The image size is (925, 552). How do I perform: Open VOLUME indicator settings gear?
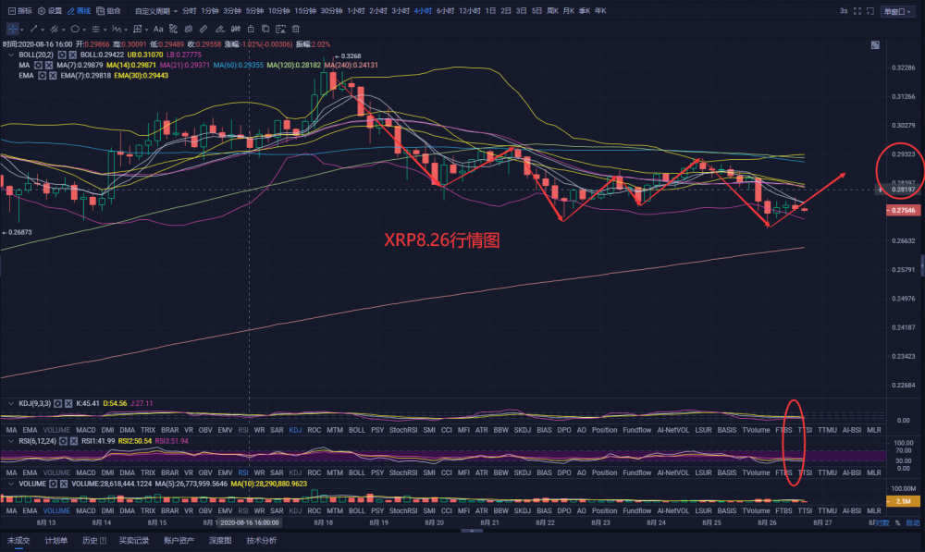pyautogui.click(x=53, y=485)
